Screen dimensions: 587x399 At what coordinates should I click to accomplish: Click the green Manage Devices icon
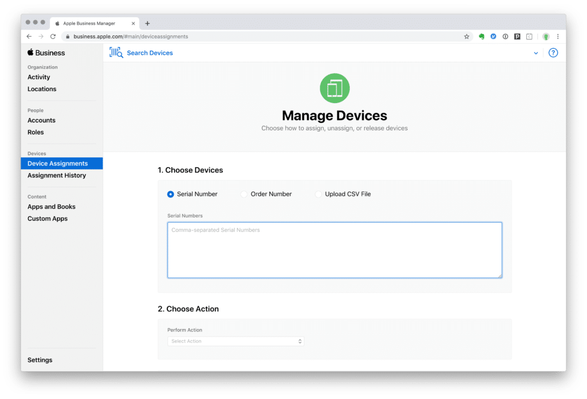point(334,88)
